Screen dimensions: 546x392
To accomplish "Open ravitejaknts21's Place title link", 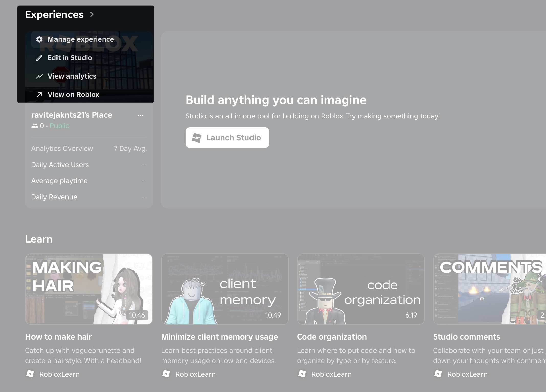I will pos(72,115).
